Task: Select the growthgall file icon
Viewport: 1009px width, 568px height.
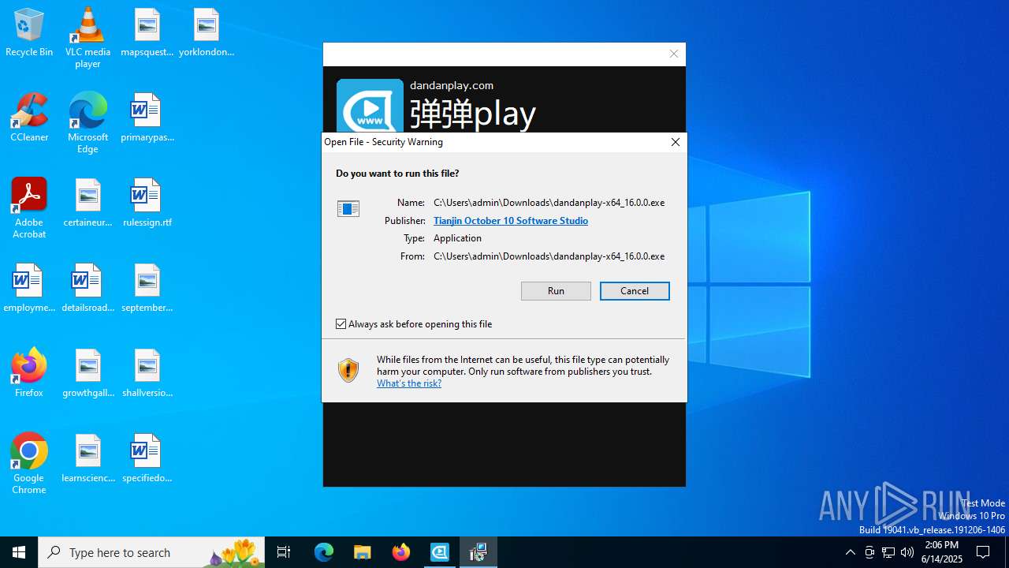Action: pos(87,373)
